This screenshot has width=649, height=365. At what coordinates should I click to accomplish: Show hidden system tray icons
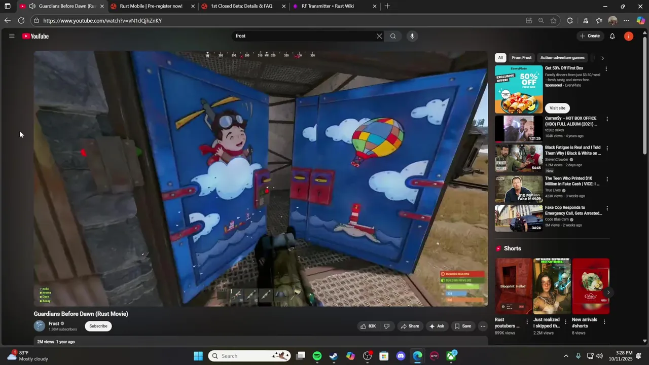pos(566,356)
